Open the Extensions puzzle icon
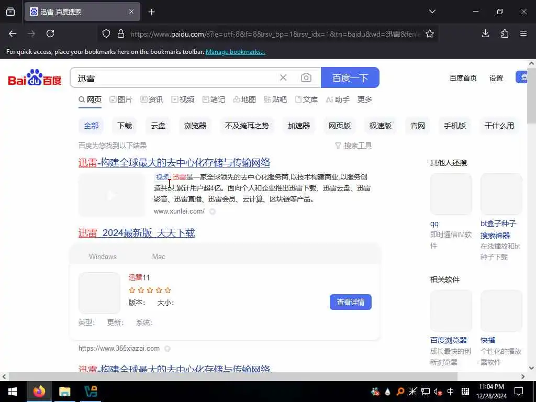The image size is (536, 402). tap(505, 33)
